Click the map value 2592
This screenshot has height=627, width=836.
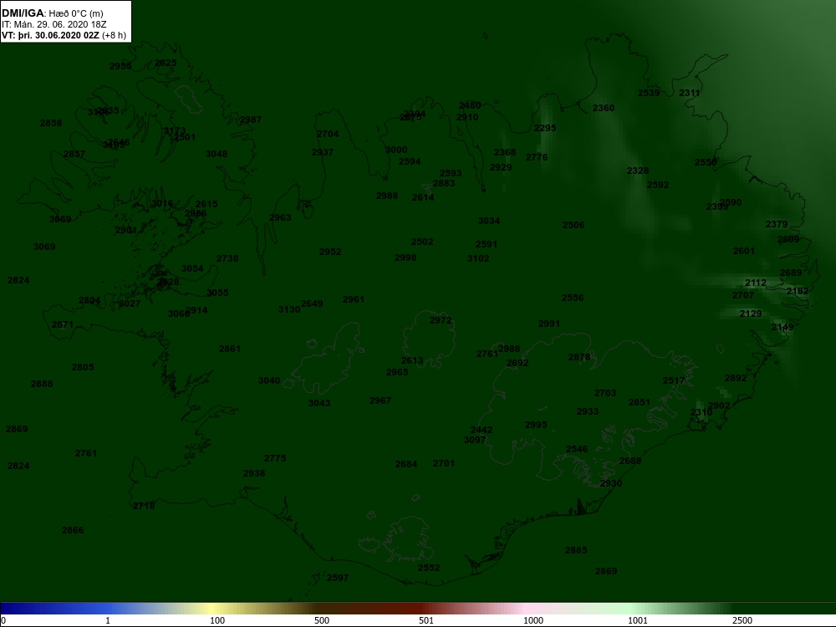(658, 185)
